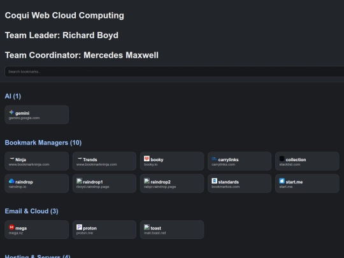Click the bookmarkos.com URL text
344x258 pixels.
click(x=226, y=187)
